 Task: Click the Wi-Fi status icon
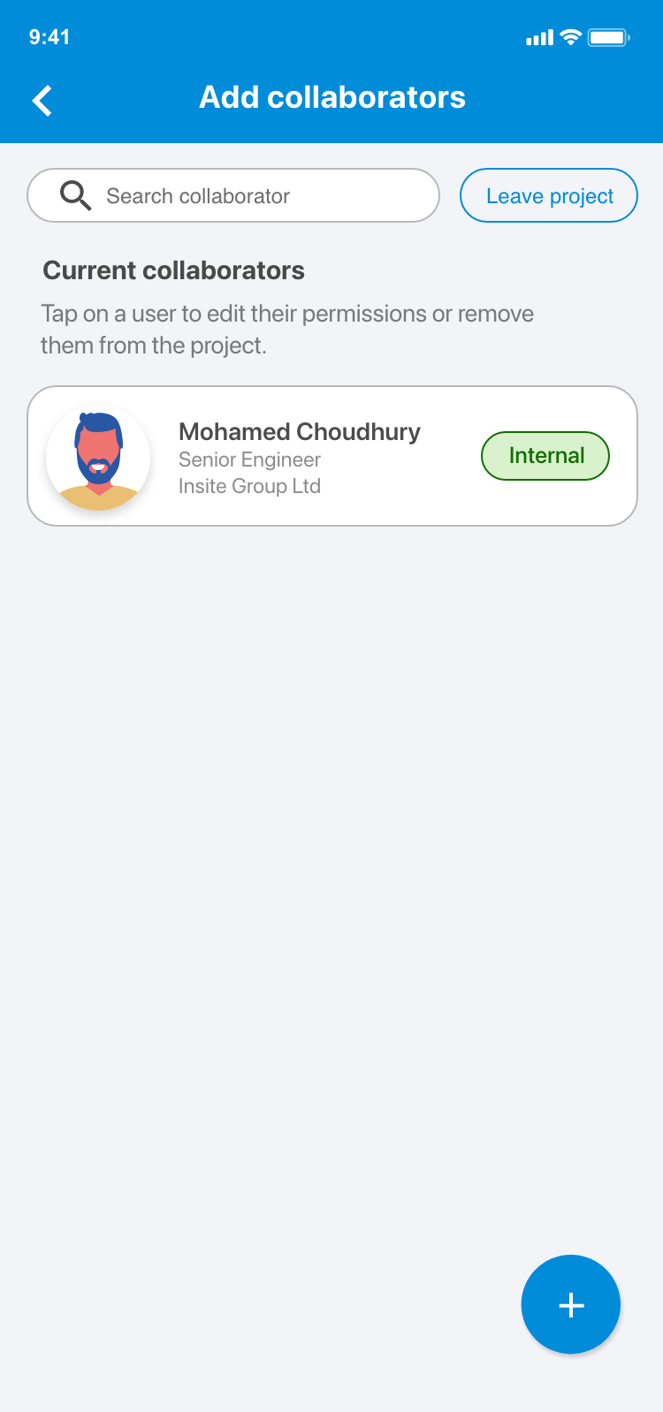[571, 37]
